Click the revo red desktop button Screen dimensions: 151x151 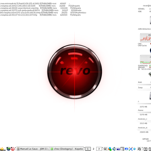75,72
